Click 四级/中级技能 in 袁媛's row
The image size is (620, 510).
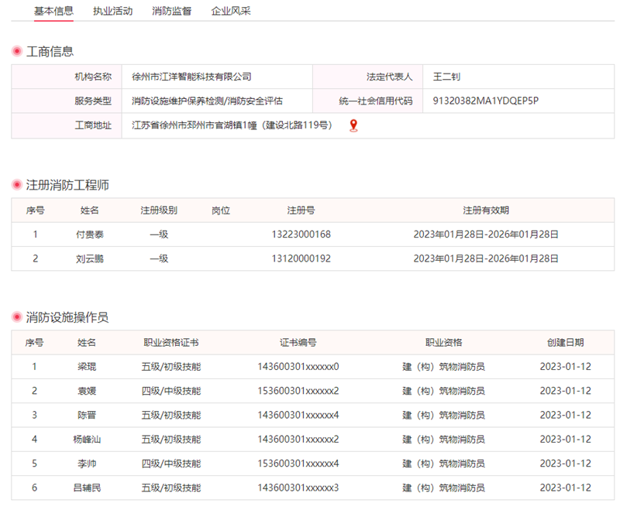171,391
